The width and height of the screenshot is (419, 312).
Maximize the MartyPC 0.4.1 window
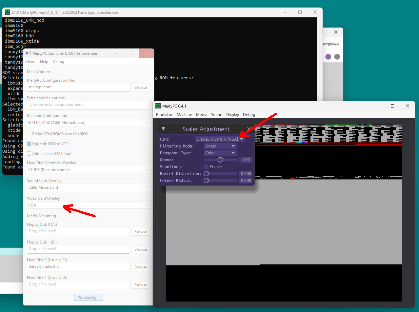(392, 106)
